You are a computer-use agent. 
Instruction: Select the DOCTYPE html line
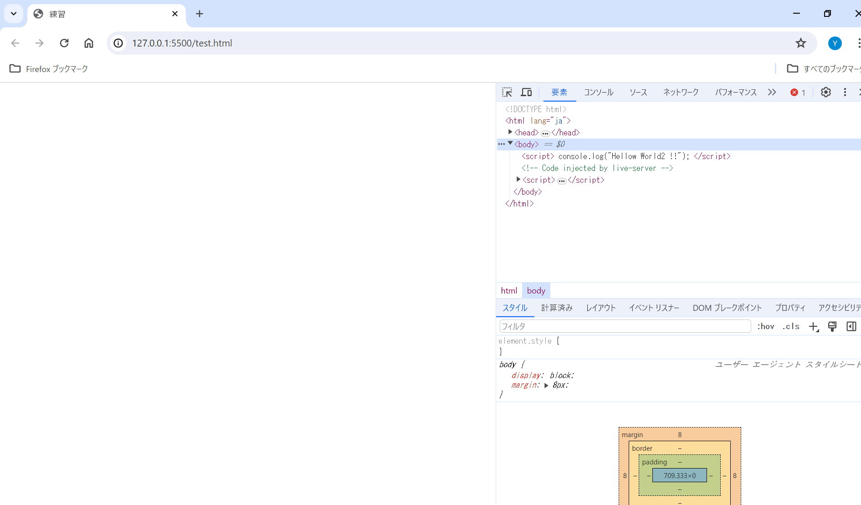coord(536,109)
